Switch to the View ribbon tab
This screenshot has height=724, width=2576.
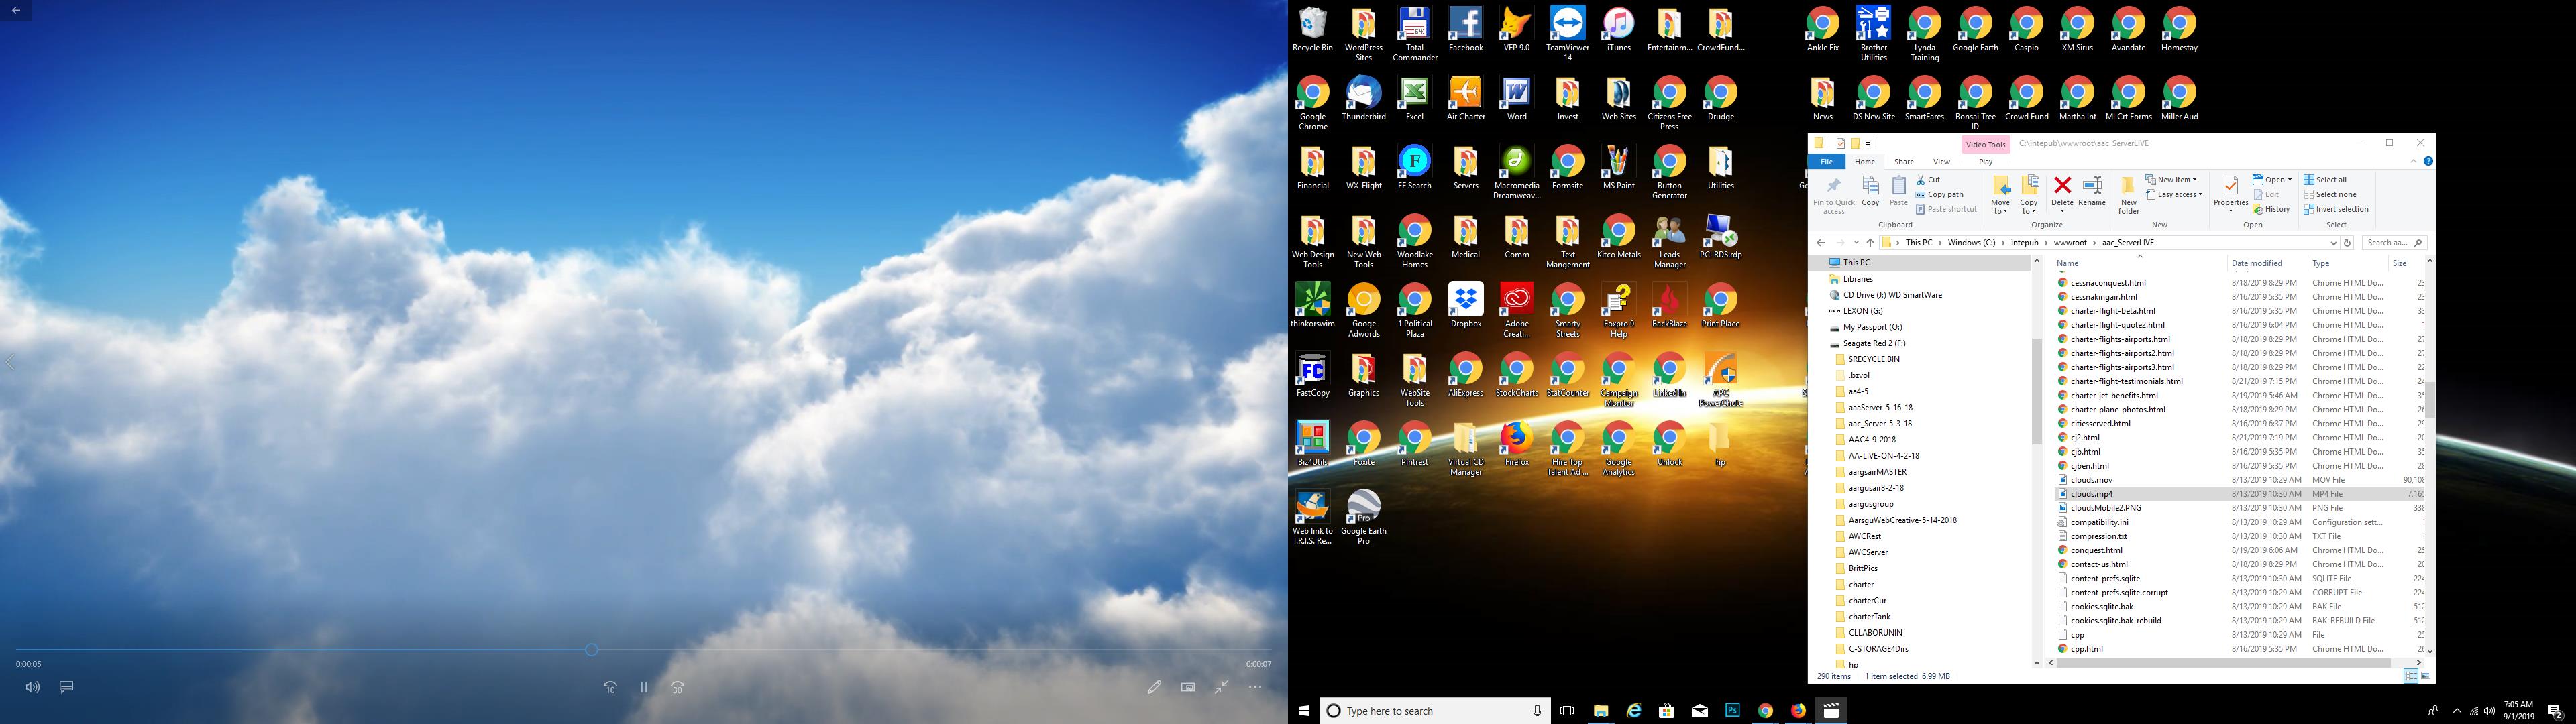point(1941,162)
